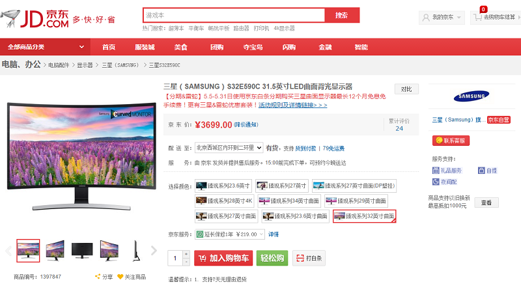This screenshot has height=295, width=521.
Task: Select option 臻观系列34英寸曲面
Action: click(289, 201)
